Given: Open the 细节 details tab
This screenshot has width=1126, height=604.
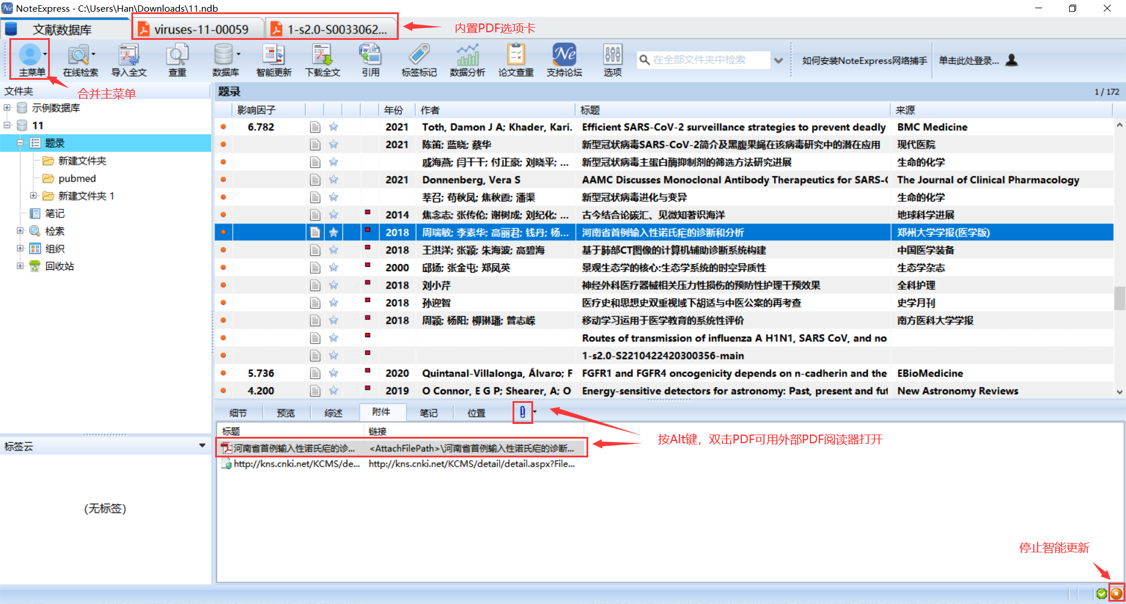Looking at the screenshot, I should 238,413.
